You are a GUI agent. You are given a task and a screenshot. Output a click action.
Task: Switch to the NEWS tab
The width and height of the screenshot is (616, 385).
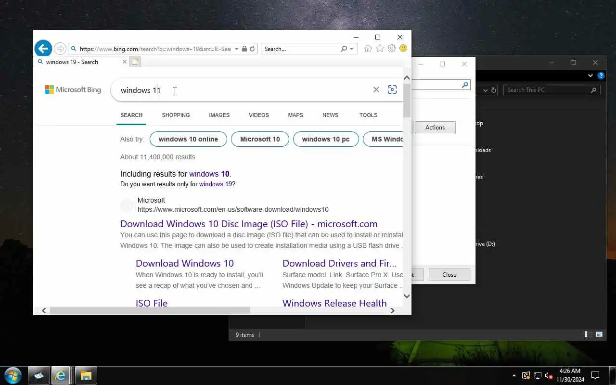tap(330, 115)
